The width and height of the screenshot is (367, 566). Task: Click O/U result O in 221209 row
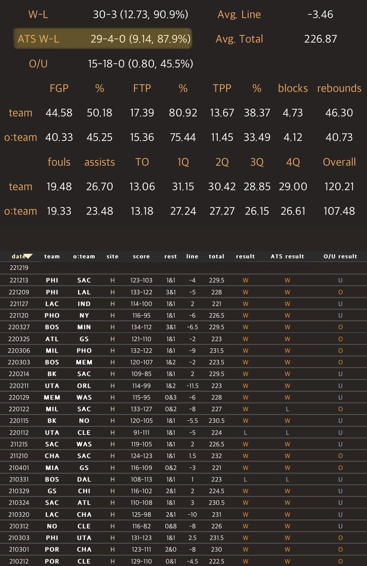pyautogui.click(x=340, y=292)
